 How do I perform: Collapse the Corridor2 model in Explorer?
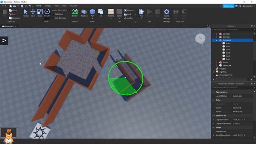click(x=217, y=40)
